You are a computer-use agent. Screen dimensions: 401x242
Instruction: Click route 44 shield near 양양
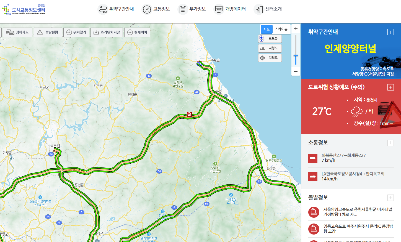[x=196, y=92]
